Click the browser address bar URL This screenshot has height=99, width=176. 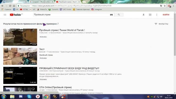72,6
